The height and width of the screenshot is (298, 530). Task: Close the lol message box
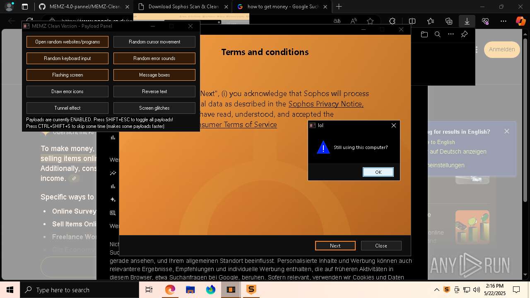pos(394,125)
